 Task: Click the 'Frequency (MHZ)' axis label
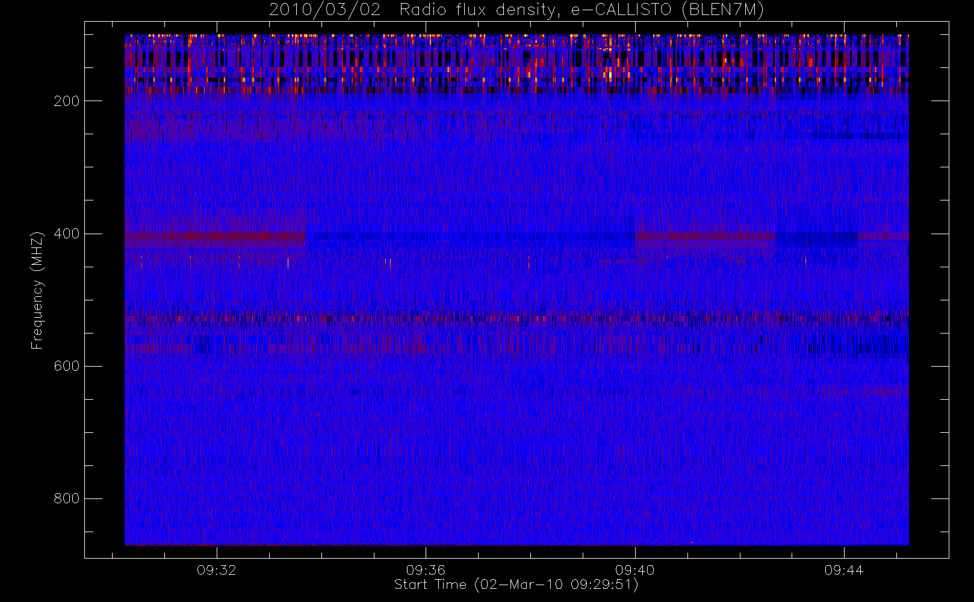pyautogui.click(x=37, y=290)
